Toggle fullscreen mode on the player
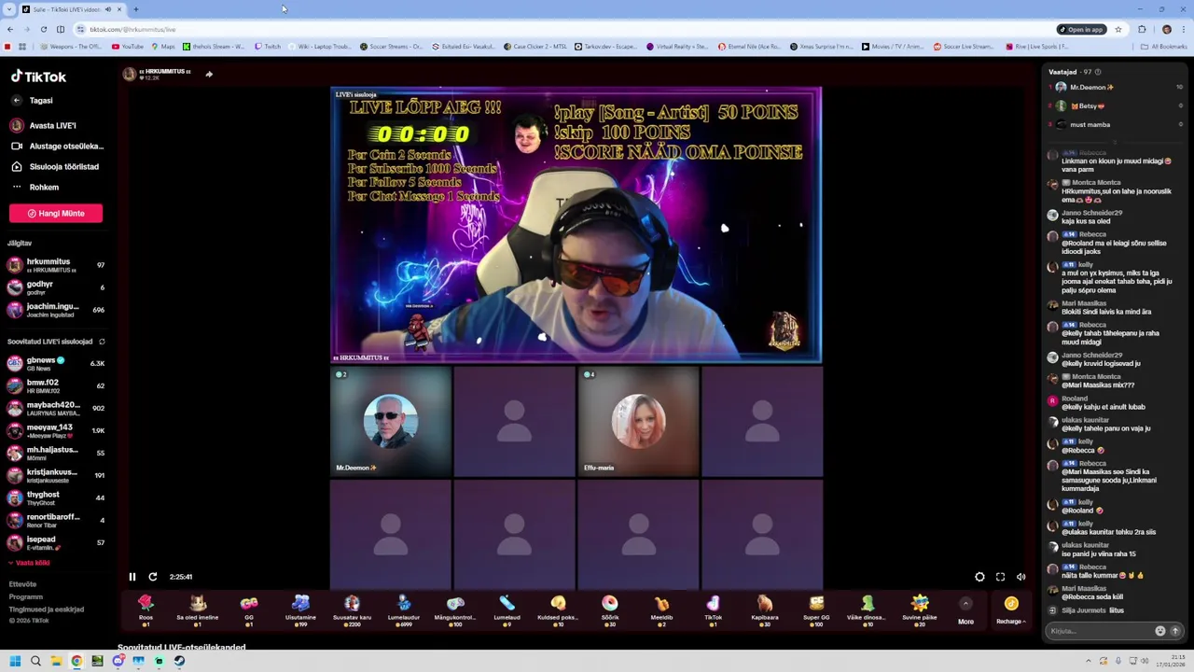Viewport: 1194px width, 672px height. pos(1000,577)
